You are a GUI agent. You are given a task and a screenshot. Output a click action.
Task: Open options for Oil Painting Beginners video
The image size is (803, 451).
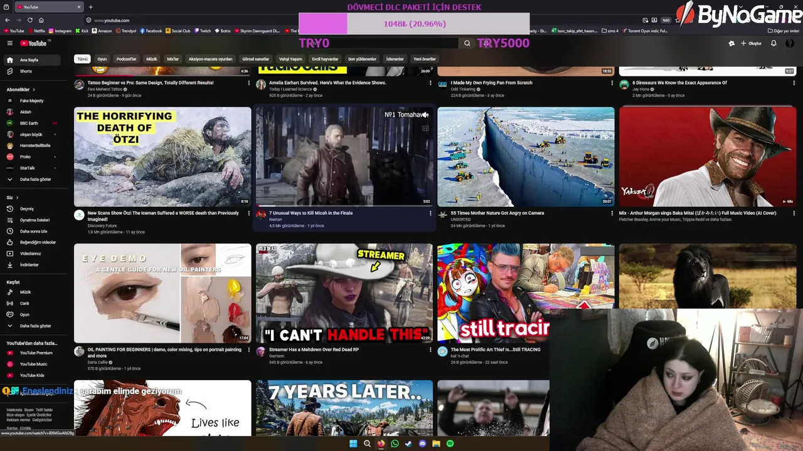(x=248, y=350)
